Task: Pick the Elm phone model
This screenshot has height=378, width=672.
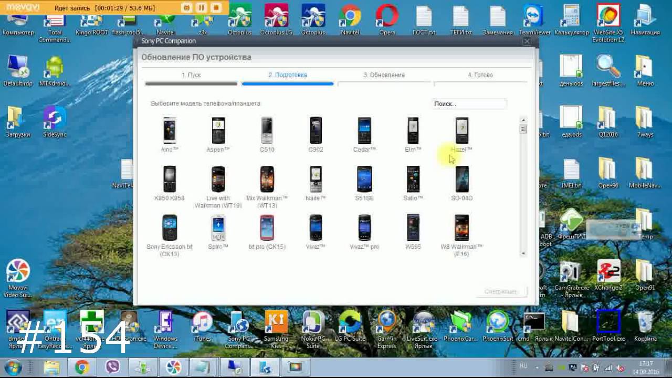Action: (413, 135)
